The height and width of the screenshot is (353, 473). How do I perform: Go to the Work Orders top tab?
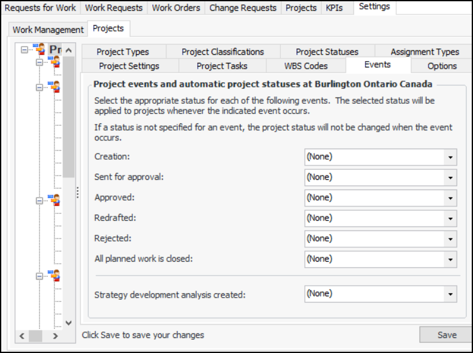[x=176, y=8]
